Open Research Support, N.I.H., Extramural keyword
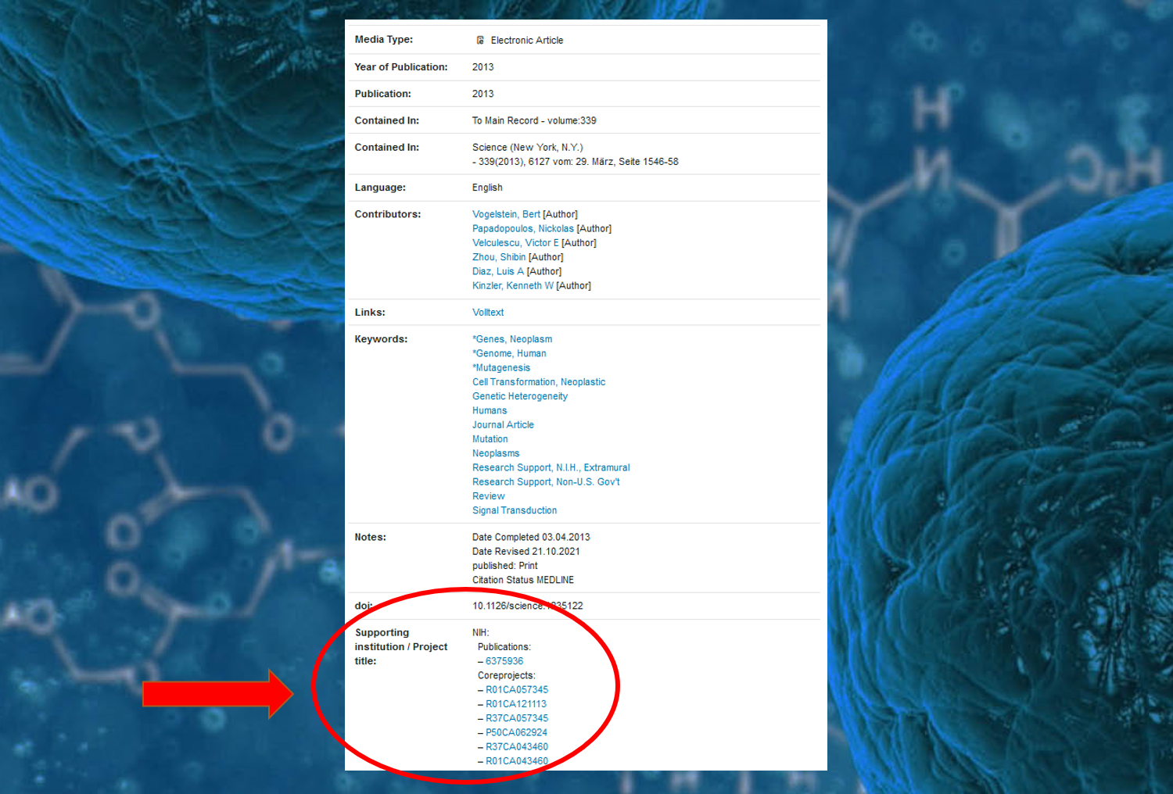Image resolution: width=1173 pixels, height=794 pixels. coord(551,468)
